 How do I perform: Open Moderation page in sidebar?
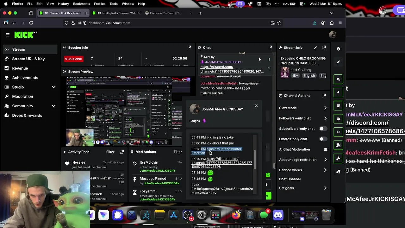pyautogui.click(x=30, y=97)
